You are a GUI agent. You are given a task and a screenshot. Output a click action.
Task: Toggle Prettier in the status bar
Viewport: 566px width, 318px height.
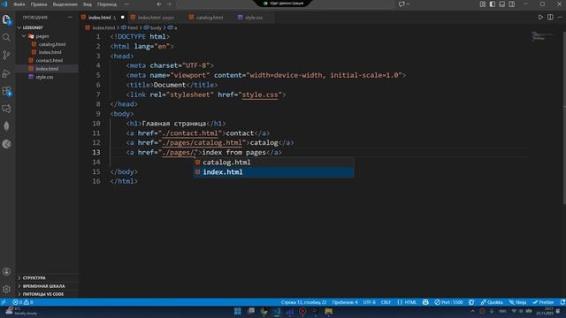(x=543, y=302)
